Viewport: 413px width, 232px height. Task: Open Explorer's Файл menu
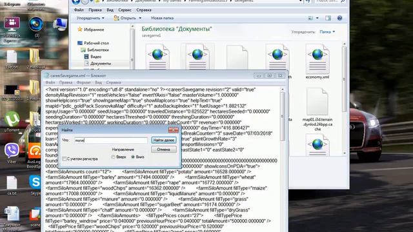[79, 10]
